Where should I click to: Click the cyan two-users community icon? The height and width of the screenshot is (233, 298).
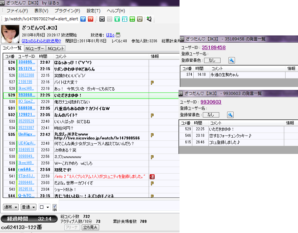(125, 19)
